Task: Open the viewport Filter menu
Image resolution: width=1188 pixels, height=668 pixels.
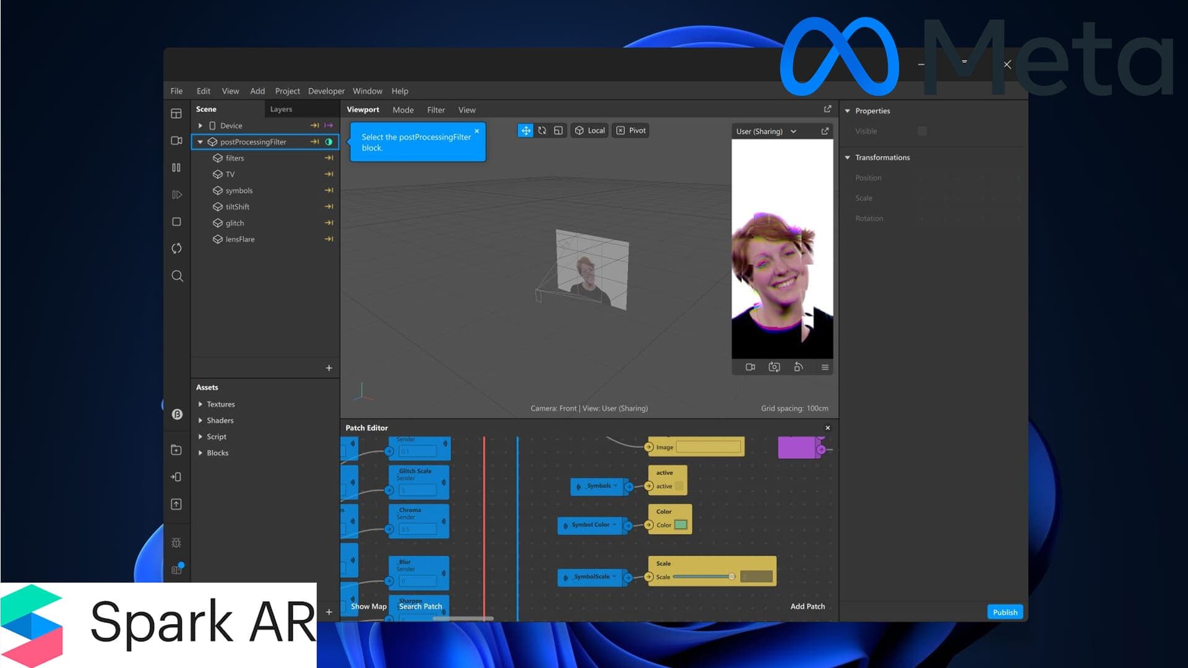Action: 436,109
